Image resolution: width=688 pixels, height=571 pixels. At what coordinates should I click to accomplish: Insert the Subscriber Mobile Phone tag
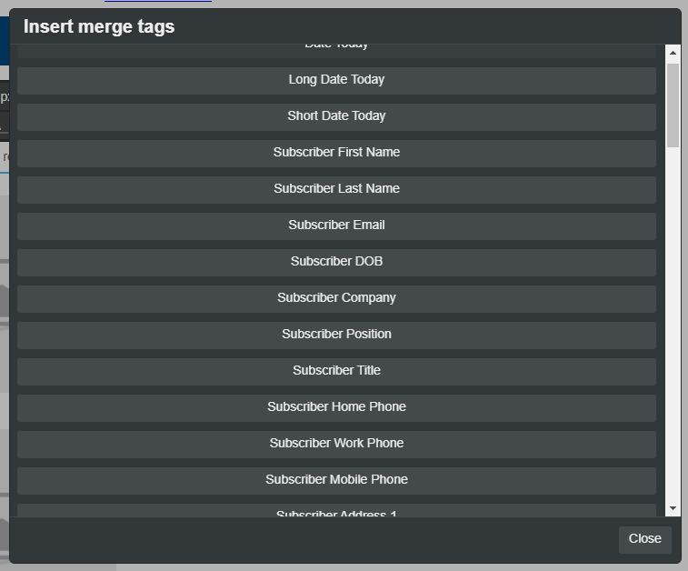(x=336, y=480)
